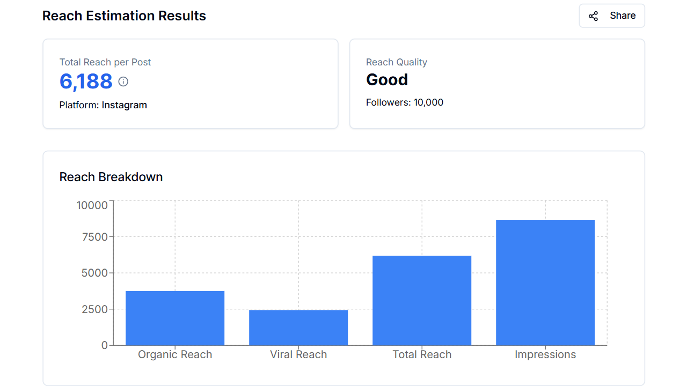The width and height of the screenshot is (687, 386).
Task: Click the Good reach quality value
Action: (x=387, y=80)
